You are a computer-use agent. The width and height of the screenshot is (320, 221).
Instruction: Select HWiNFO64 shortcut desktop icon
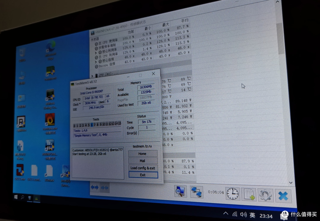click(x=50, y=149)
